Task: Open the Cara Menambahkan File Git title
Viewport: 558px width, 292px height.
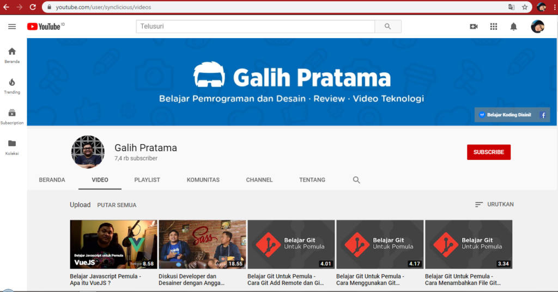Action: coord(463,279)
